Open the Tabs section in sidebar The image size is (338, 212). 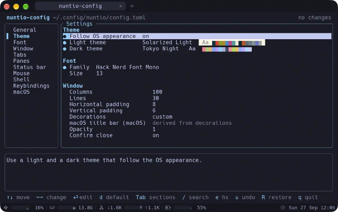coord(19,55)
